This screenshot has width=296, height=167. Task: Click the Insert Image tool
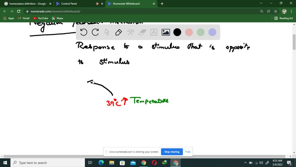point(165,32)
